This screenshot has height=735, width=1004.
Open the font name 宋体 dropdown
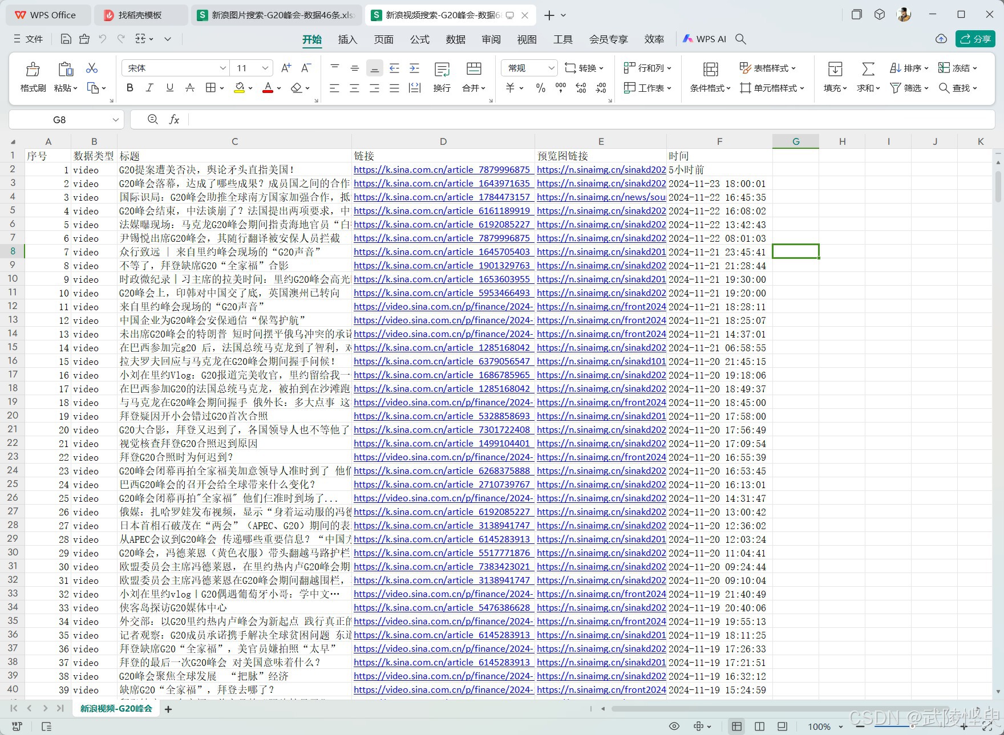click(x=222, y=68)
